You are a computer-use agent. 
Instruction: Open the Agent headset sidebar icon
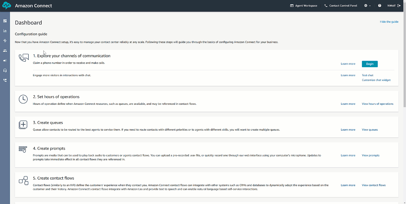point(5,70)
